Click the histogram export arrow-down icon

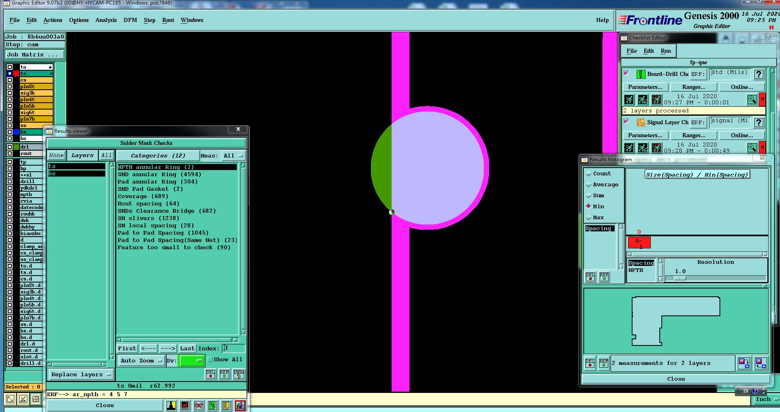click(744, 363)
